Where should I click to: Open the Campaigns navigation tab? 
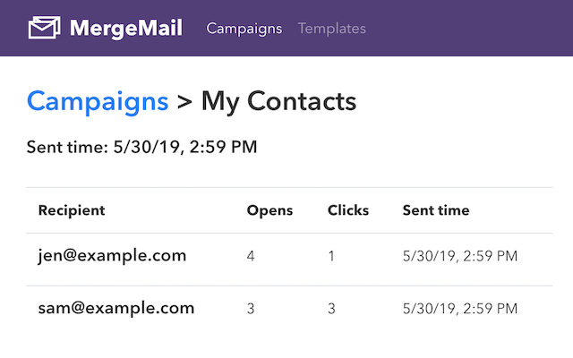tap(244, 29)
